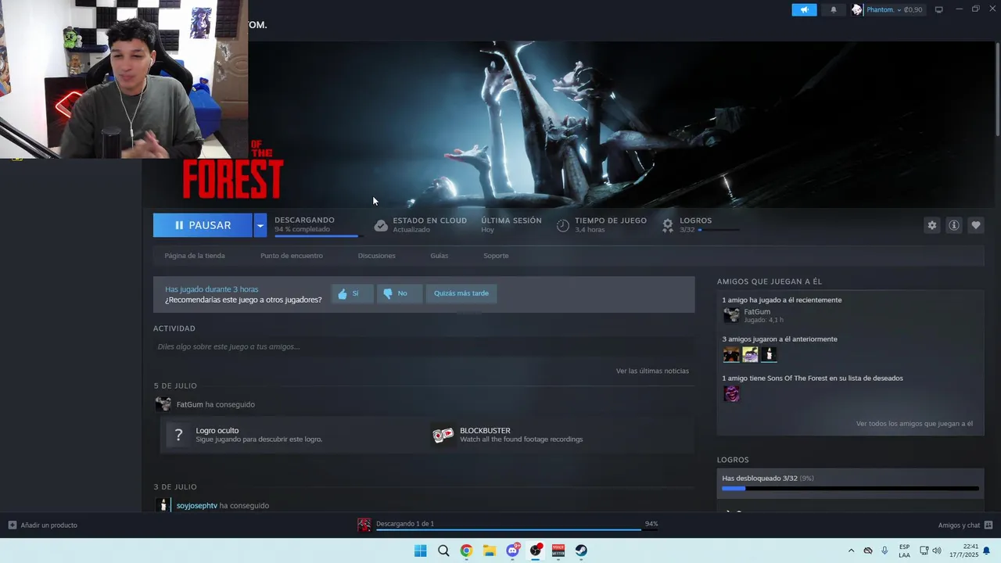This screenshot has height=563, width=1001.
Task: Click the activity status input field
Action: tap(423, 346)
